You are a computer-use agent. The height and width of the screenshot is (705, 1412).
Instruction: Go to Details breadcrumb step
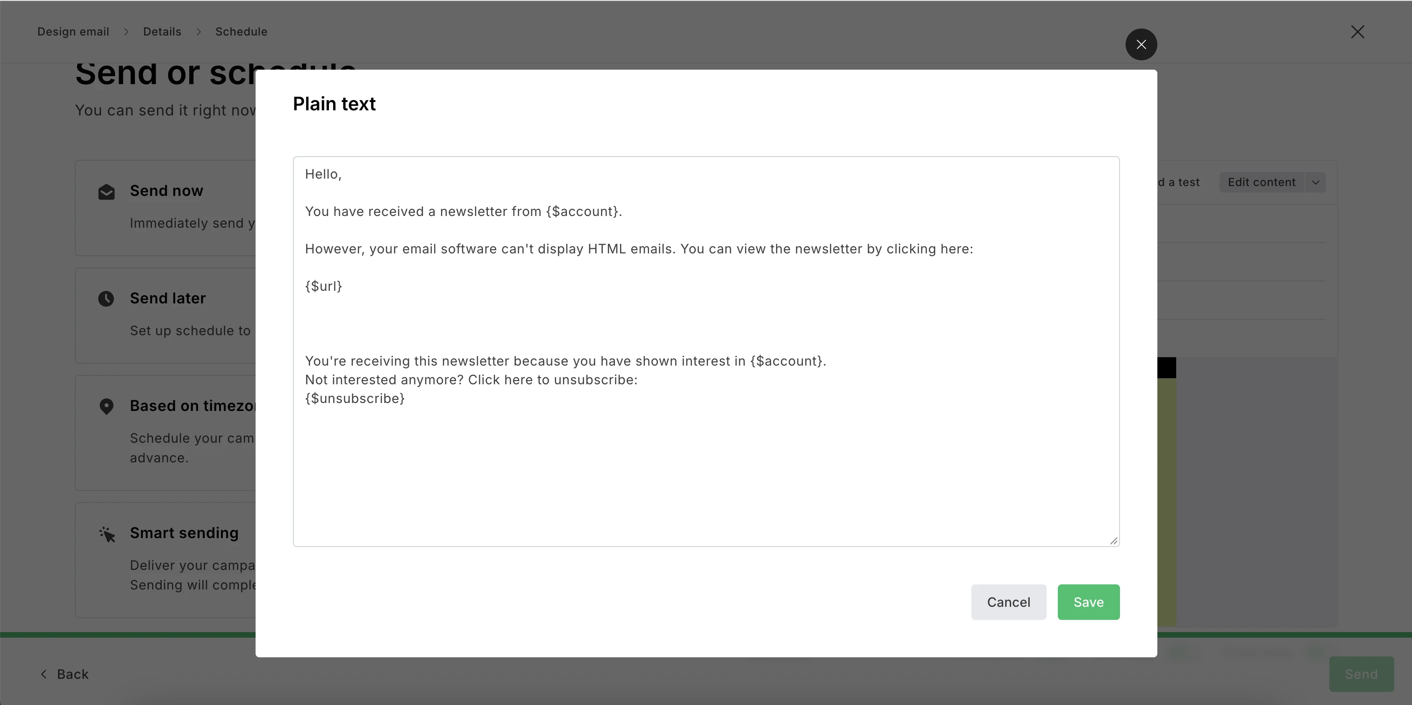(x=162, y=32)
